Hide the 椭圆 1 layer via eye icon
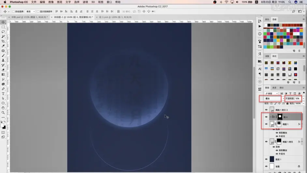The image size is (307, 173). tap(266, 124)
